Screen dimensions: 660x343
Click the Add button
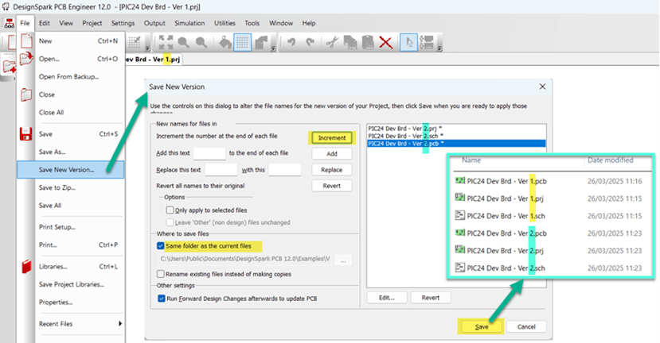point(332,154)
